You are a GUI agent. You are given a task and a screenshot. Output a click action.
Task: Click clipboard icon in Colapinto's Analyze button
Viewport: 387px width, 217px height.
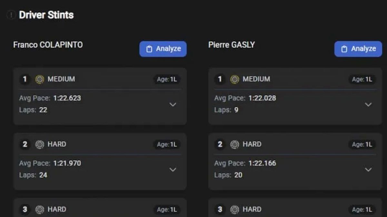[x=149, y=49]
